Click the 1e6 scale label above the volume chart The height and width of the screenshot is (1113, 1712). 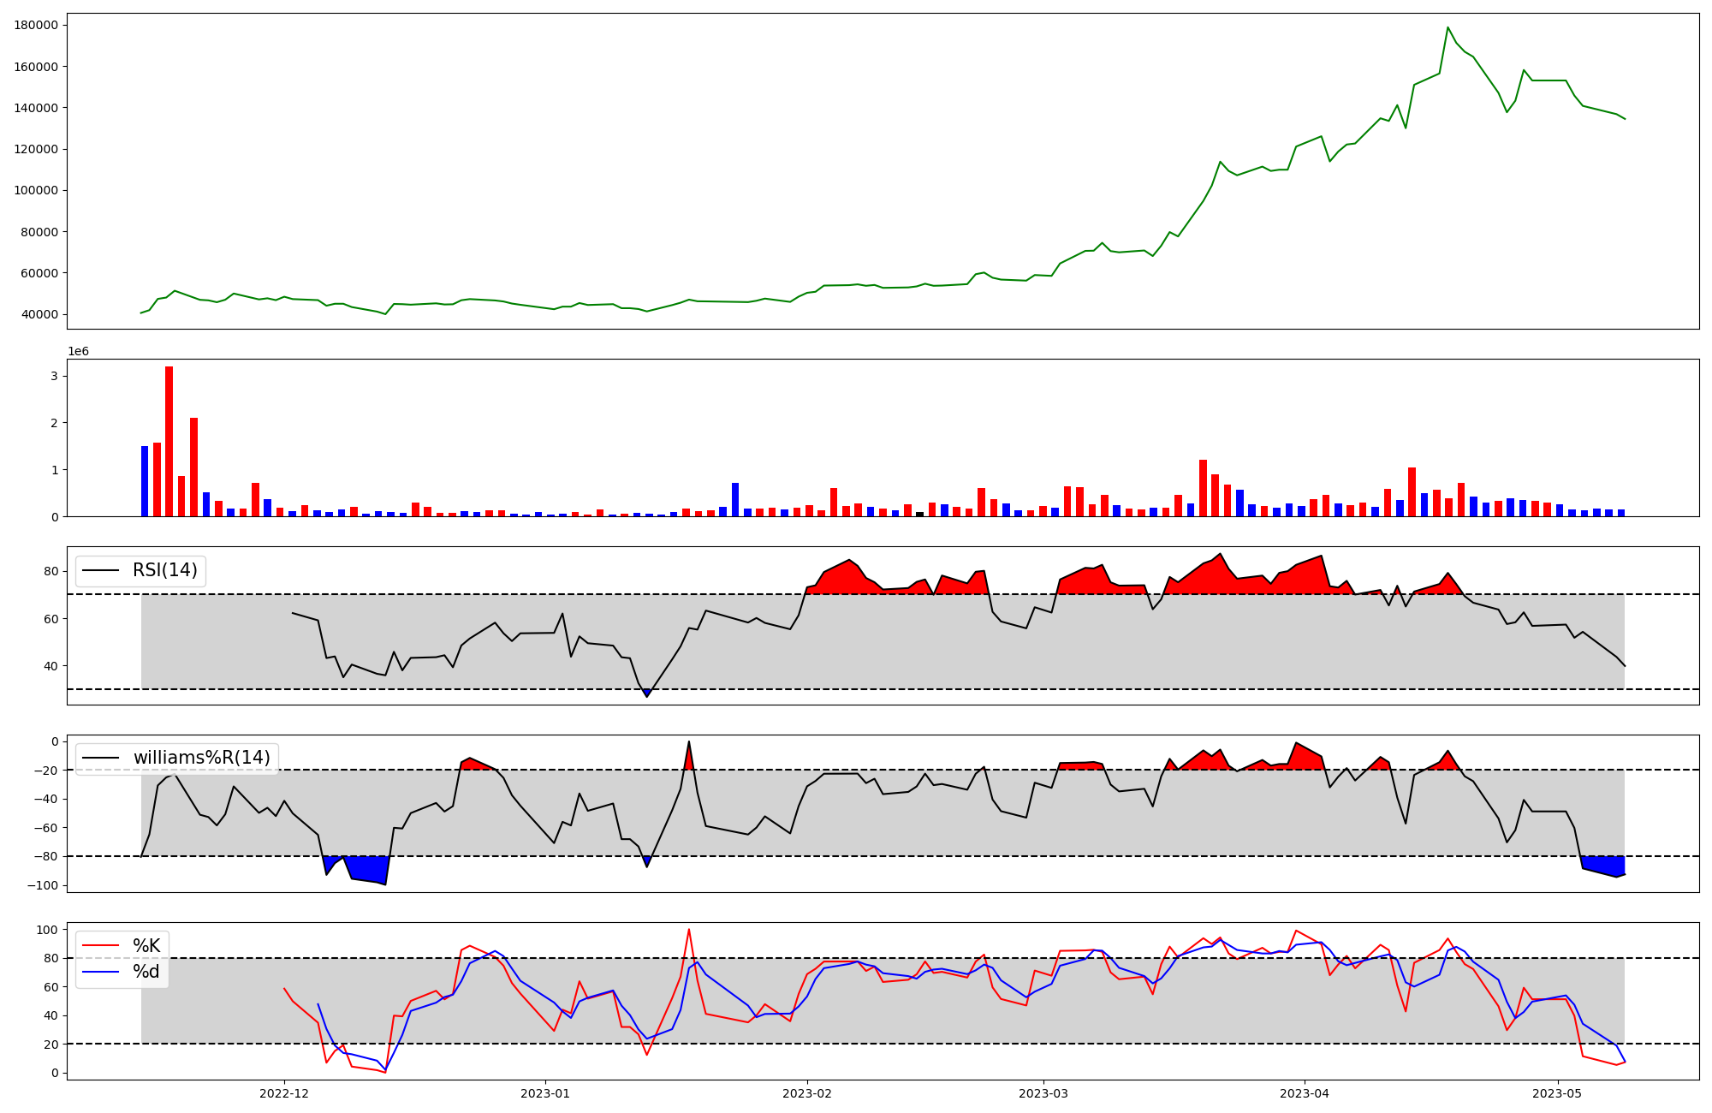coord(78,352)
